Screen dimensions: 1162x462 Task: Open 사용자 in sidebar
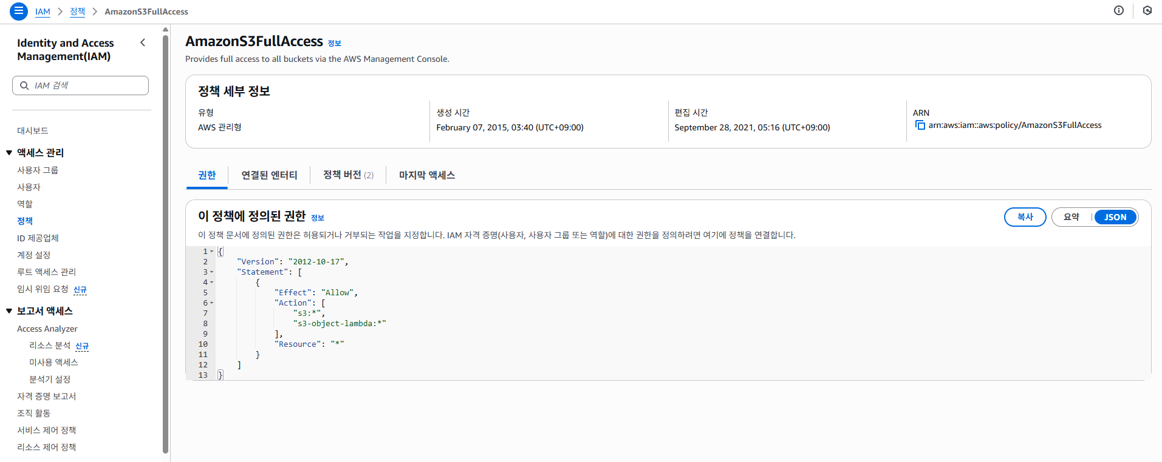(29, 187)
